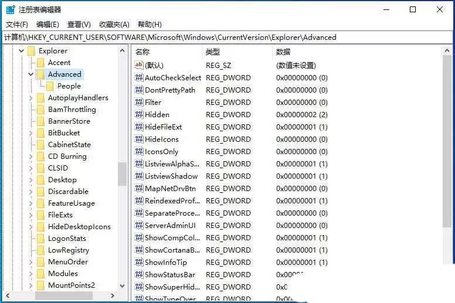
Task: Collapse the Advanced tree node
Action: click(x=30, y=74)
